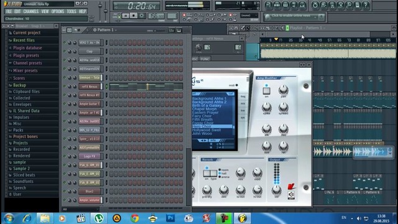Viewport: 398px width, 224px height.
Task: Open the TOOLS menu
Action: pos(72,11)
